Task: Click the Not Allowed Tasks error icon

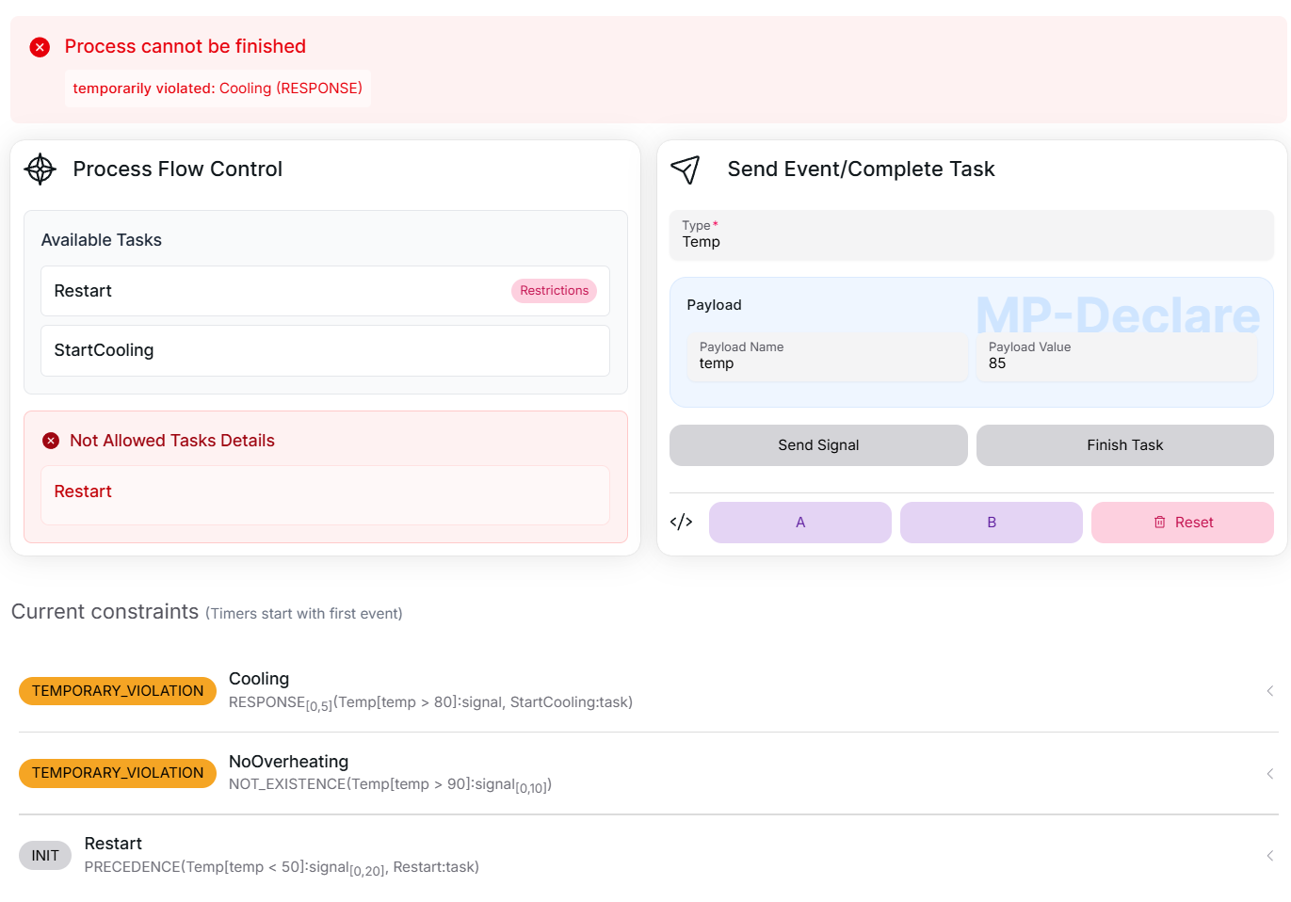Action: (51, 441)
